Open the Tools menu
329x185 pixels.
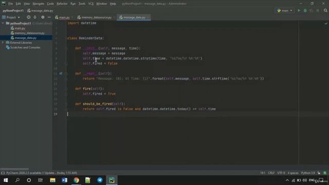(82, 4)
